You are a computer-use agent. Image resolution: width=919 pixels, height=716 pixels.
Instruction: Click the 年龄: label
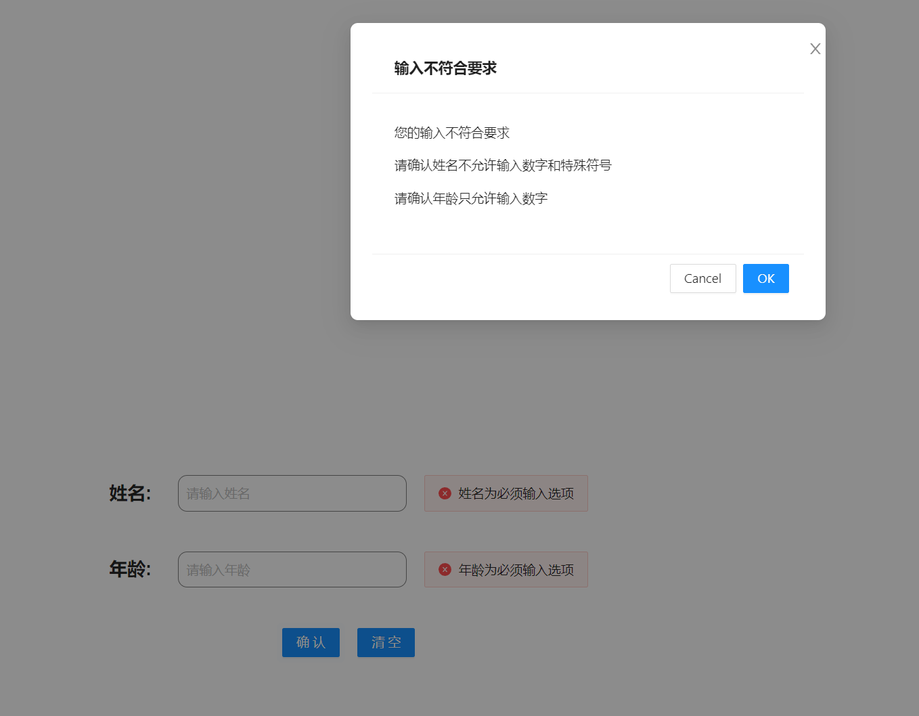coord(130,569)
